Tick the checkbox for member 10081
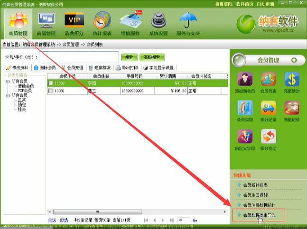The image size is (307, 229). click(x=51, y=90)
